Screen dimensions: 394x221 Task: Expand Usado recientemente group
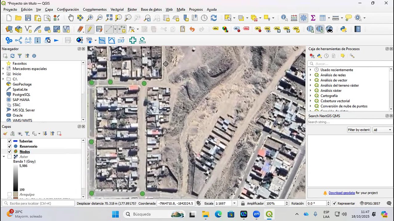[310, 70]
